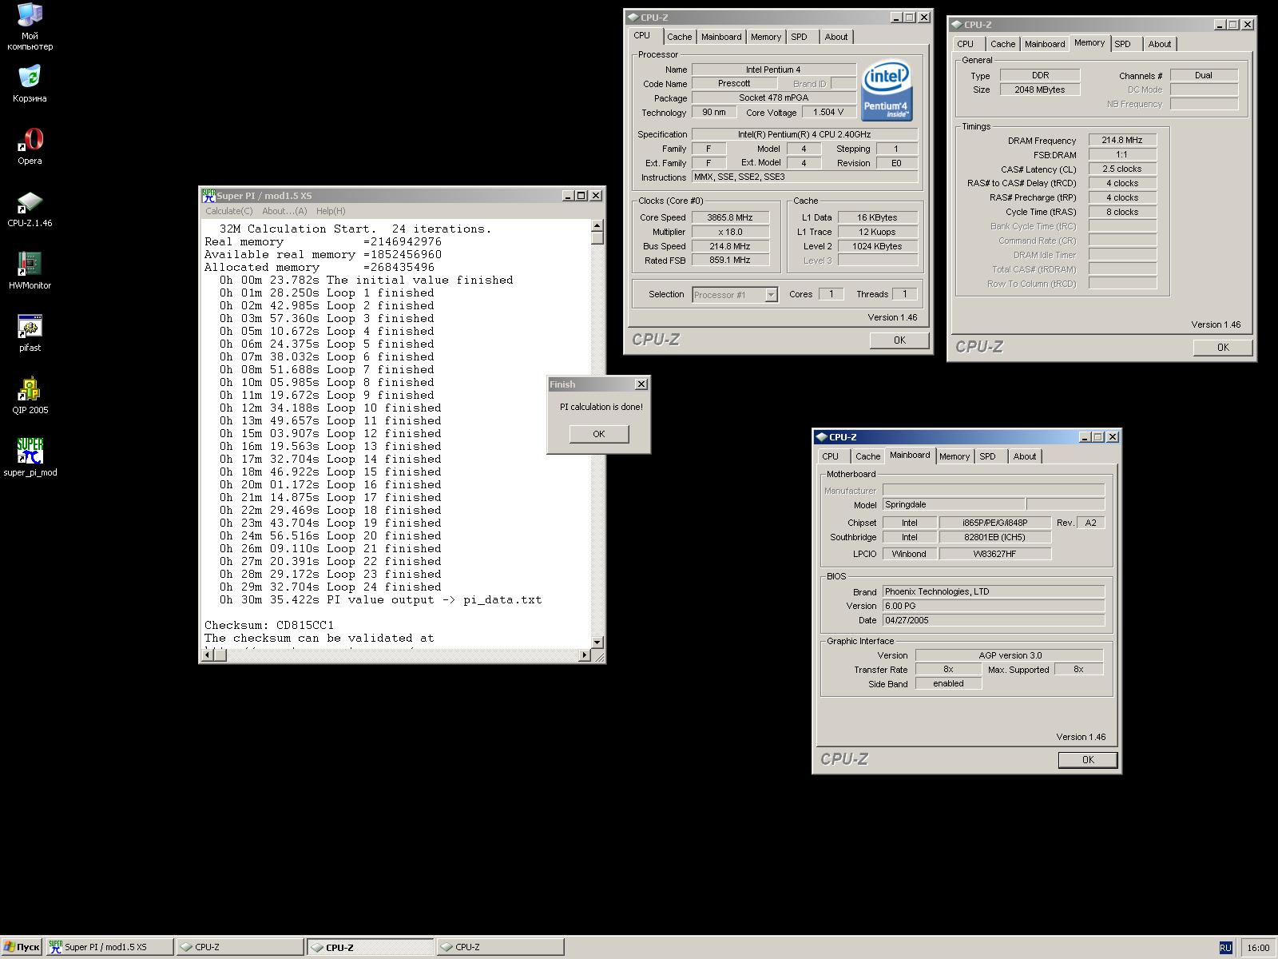Screen dimensions: 1278x959
Task: Open CPU tab in the Mainboard window
Action: click(x=831, y=456)
